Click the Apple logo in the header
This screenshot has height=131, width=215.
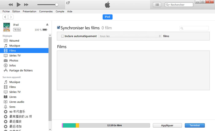(x=107, y=5)
